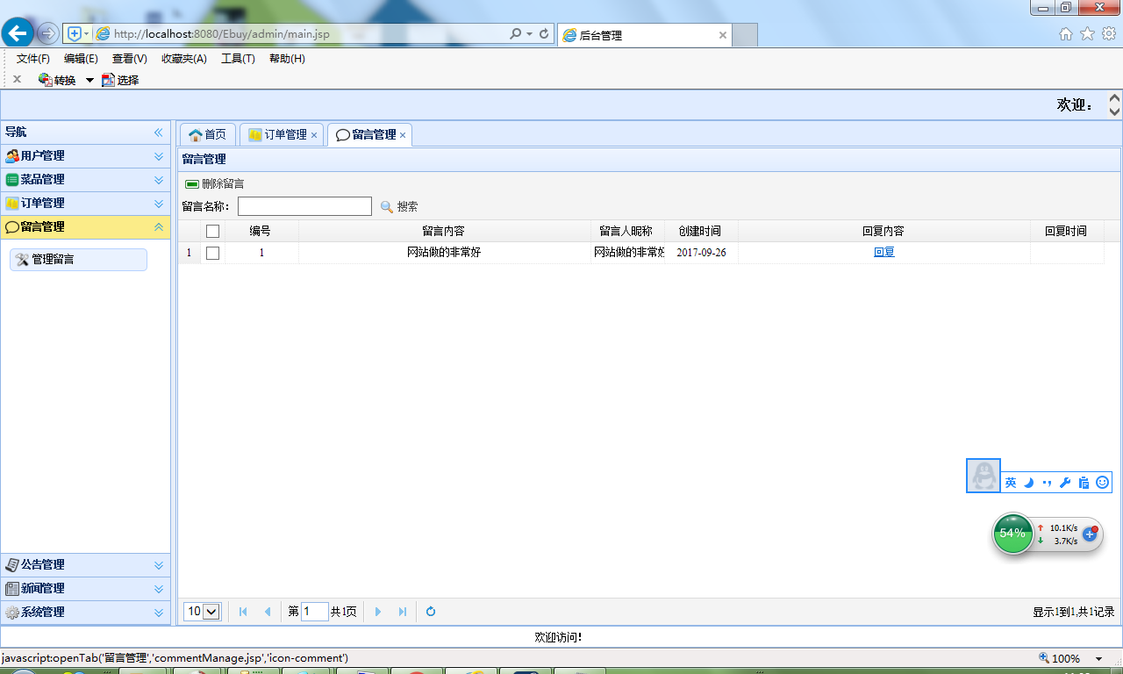Screen dimensions: 1123x674
Task: Open the 编辑(E) menu
Action: [81, 59]
